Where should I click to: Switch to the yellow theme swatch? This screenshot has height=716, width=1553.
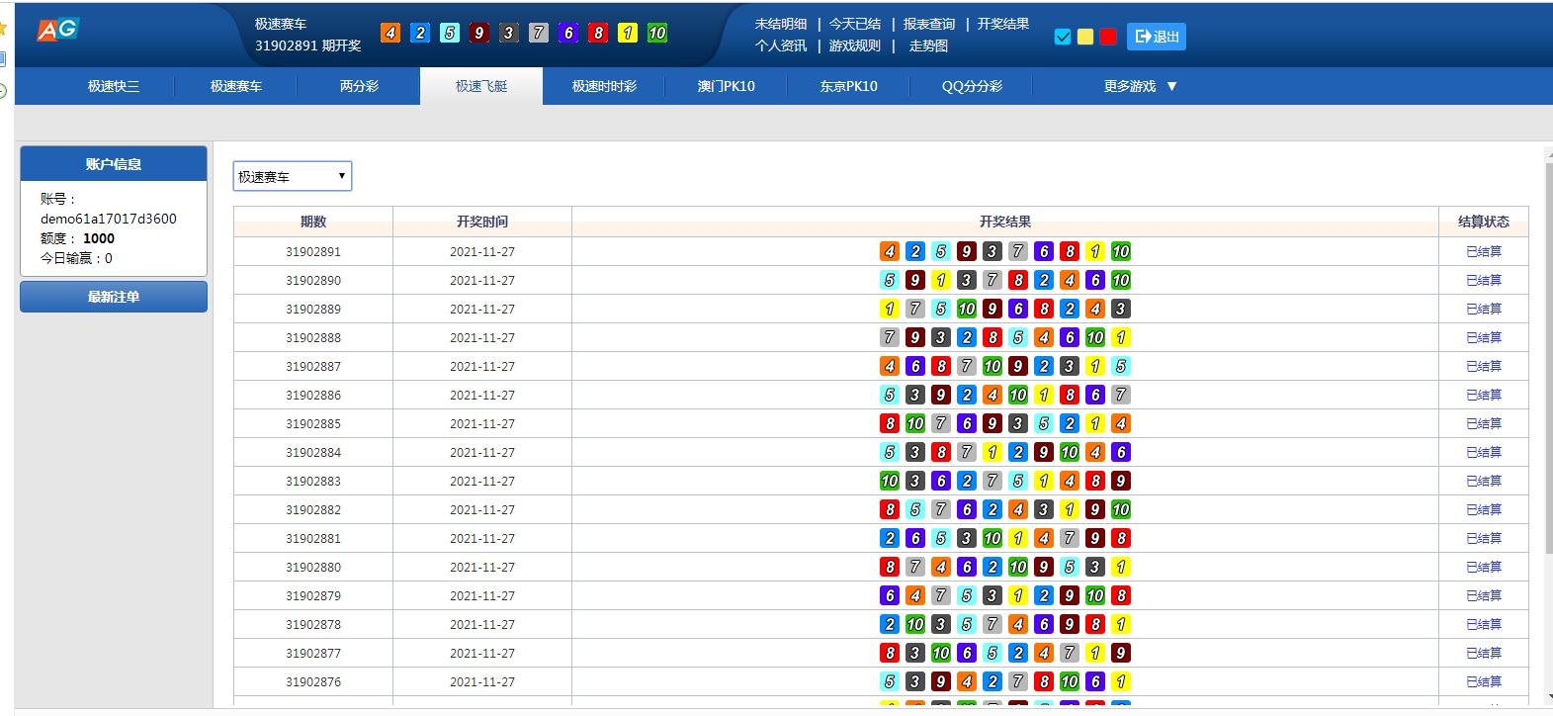pos(1085,37)
